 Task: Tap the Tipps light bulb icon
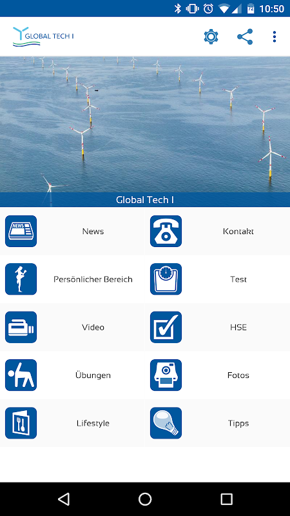(x=166, y=423)
